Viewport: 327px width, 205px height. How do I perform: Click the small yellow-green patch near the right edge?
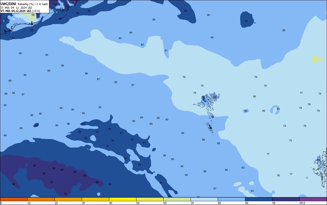click(x=317, y=59)
